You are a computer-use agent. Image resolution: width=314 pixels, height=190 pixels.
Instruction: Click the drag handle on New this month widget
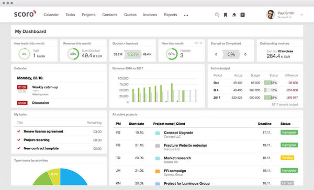pos(196,43)
